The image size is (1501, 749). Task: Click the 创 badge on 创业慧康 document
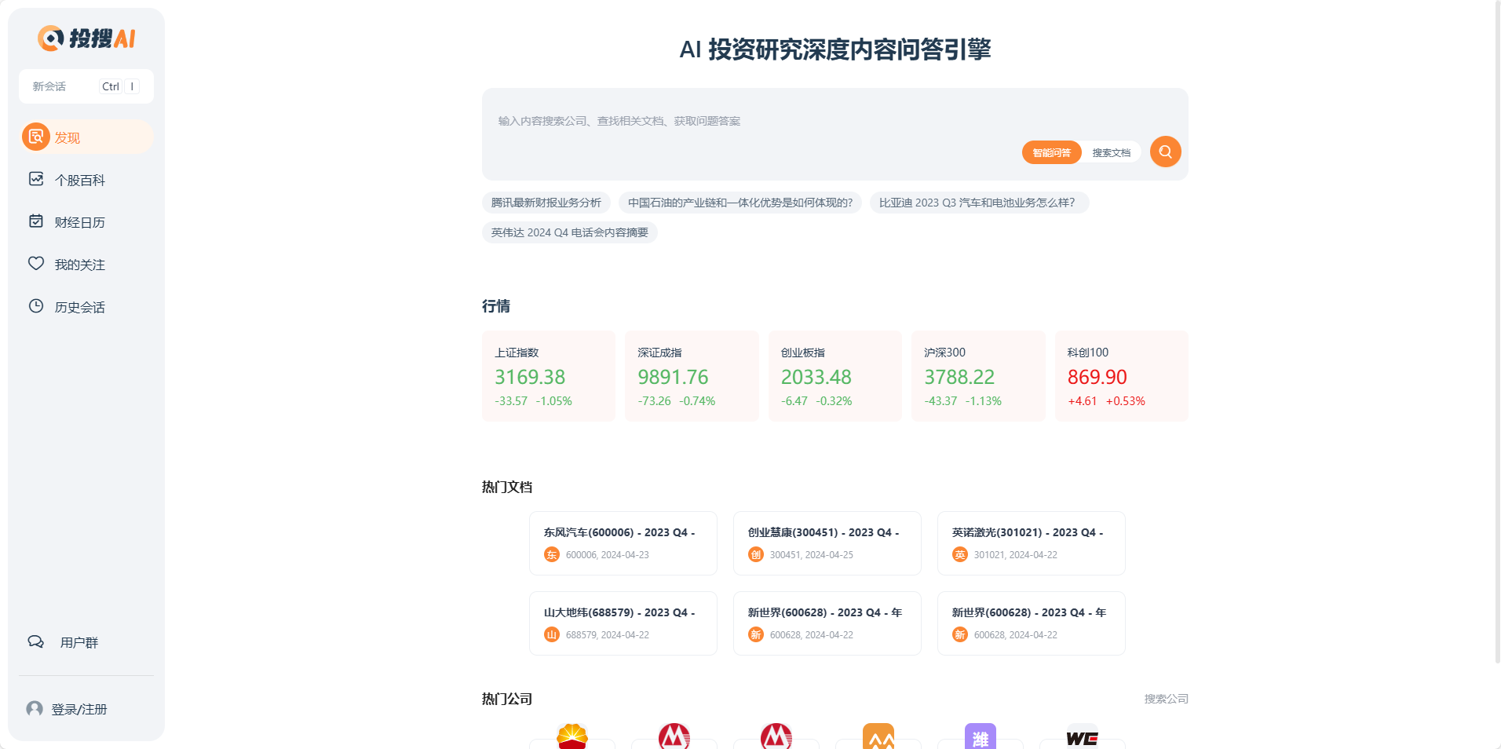756,554
